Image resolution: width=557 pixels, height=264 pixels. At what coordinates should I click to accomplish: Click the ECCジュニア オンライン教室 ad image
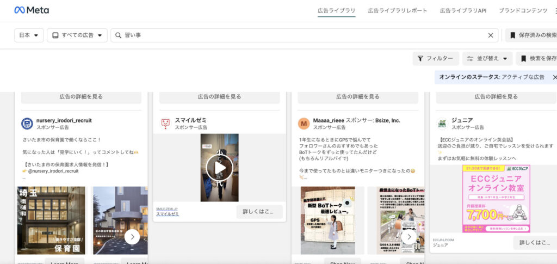496,199
